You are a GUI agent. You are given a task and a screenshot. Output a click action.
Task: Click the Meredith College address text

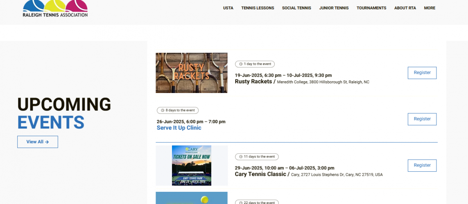coord(323,82)
